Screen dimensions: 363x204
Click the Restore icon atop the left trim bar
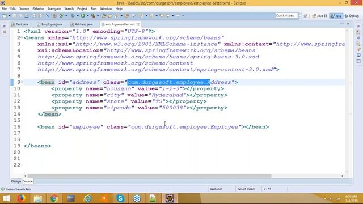4,26
